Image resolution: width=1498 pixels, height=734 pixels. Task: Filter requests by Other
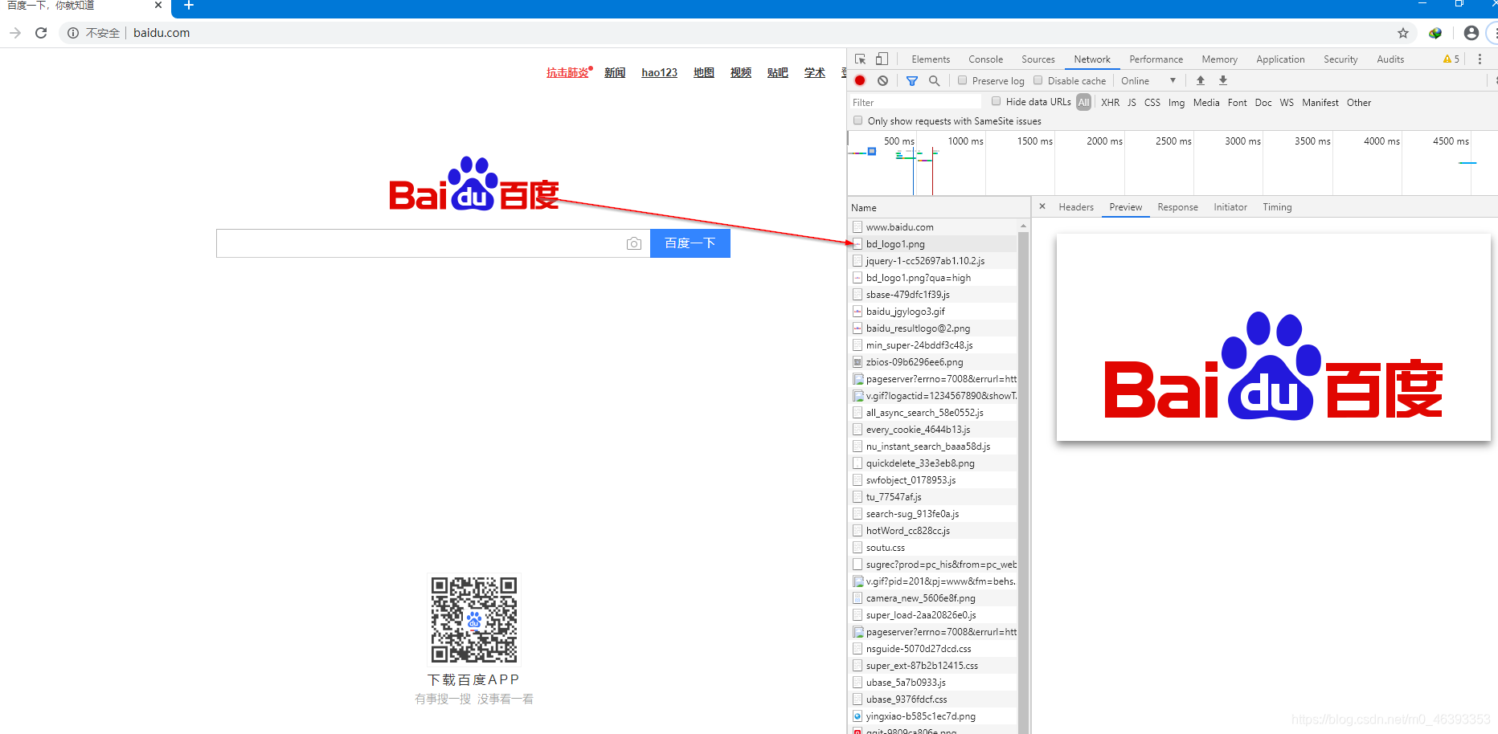pyautogui.click(x=1359, y=102)
